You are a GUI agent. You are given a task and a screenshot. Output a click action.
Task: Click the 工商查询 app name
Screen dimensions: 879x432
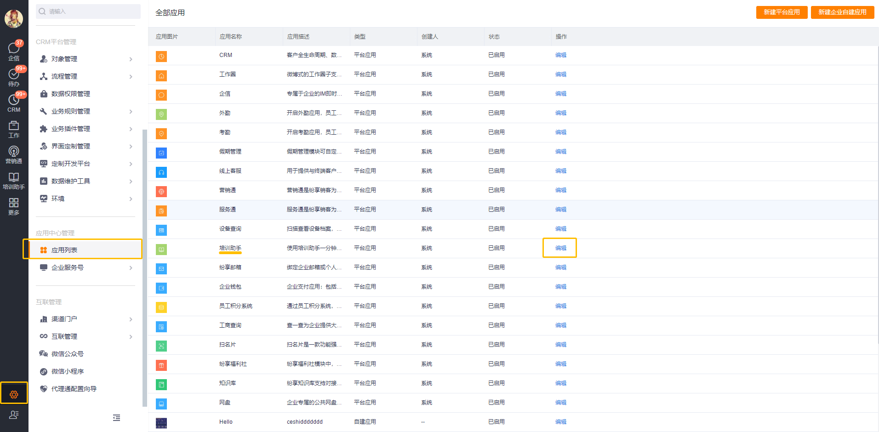click(230, 325)
